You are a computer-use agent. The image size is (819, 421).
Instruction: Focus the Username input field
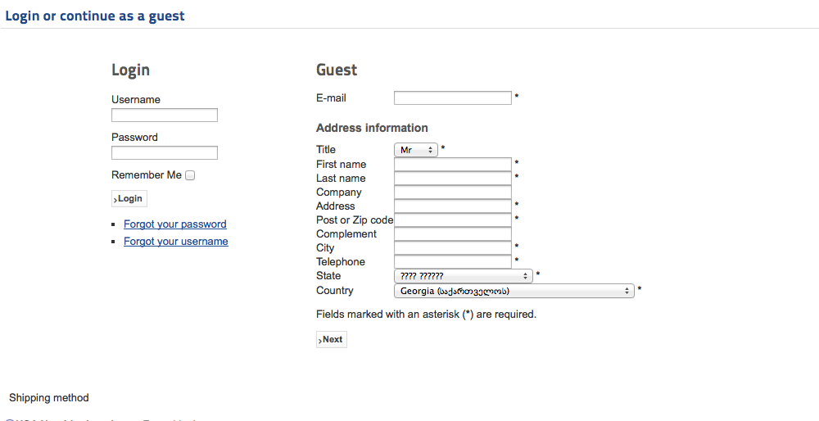tap(165, 115)
